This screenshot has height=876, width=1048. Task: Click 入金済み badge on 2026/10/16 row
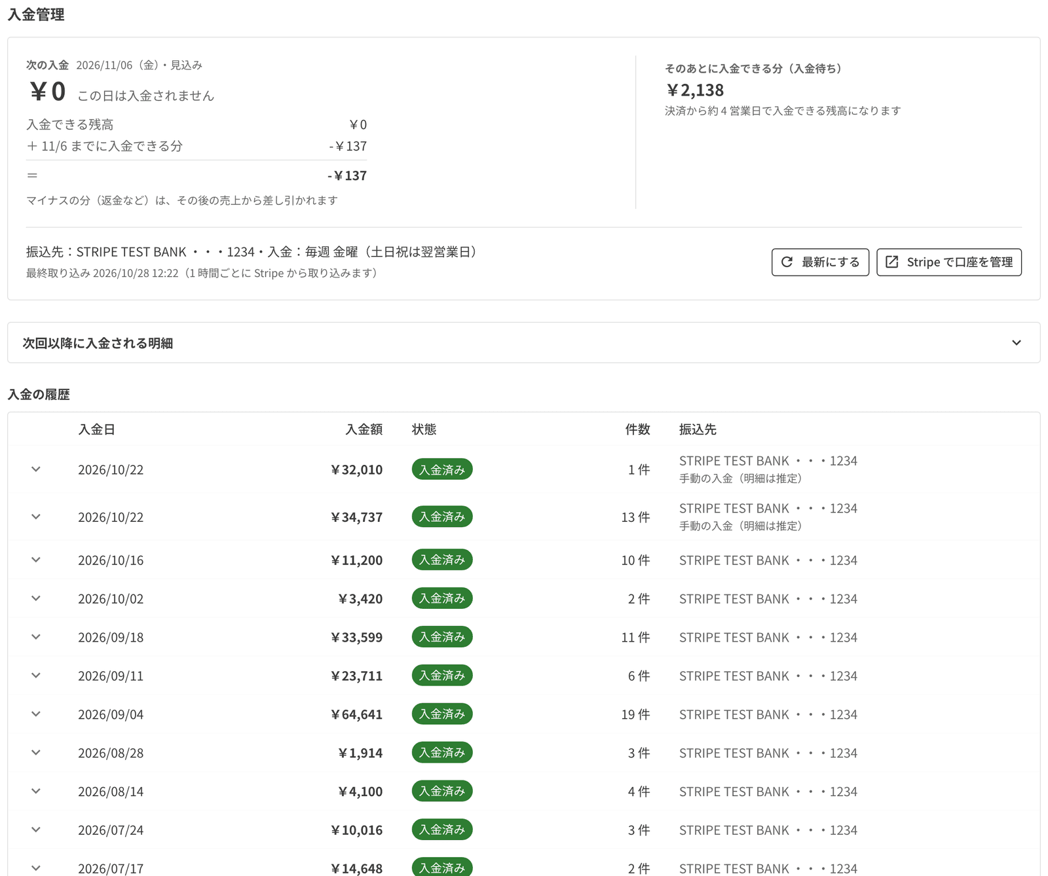pyautogui.click(x=442, y=560)
